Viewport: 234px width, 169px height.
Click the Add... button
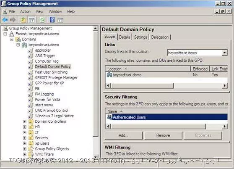[x=124, y=135]
